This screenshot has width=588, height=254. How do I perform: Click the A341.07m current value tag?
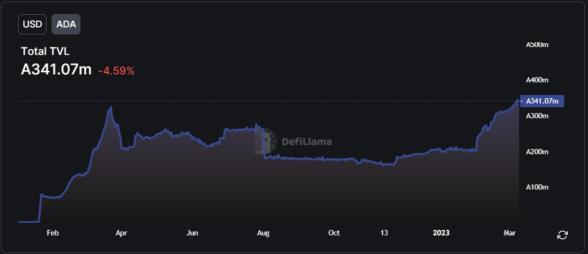pos(542,101)
